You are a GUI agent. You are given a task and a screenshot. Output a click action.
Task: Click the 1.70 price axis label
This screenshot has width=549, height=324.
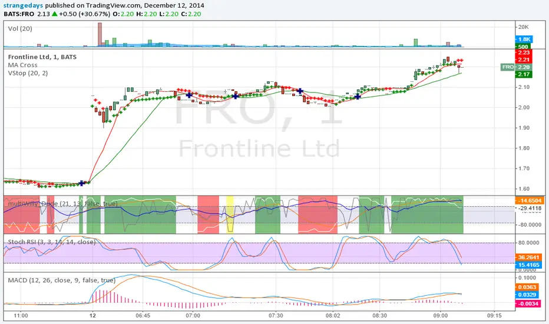tap(524, 168)
